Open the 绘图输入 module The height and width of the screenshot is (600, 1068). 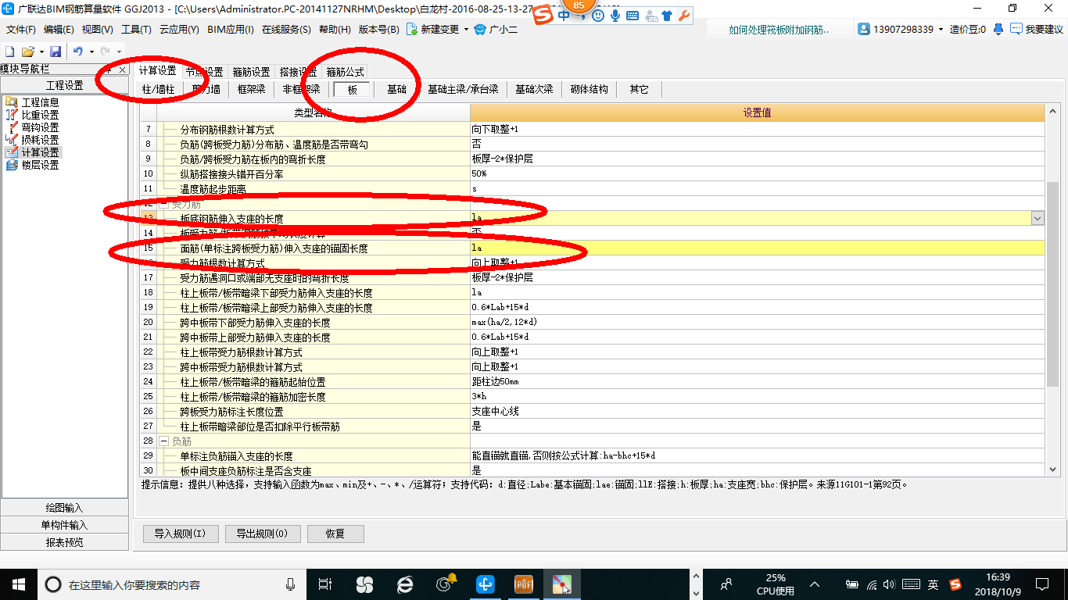pos(65,508)
